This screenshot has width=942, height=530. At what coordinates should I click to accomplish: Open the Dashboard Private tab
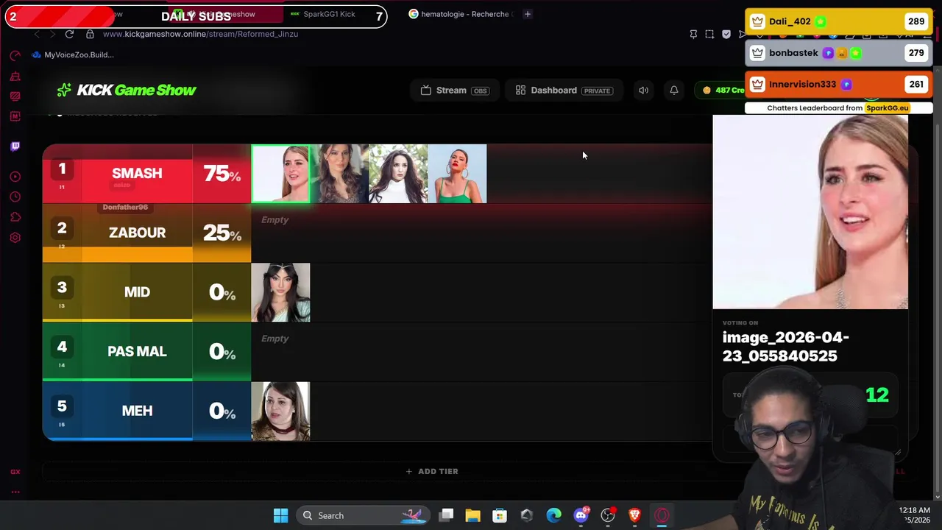pos(564,91)
